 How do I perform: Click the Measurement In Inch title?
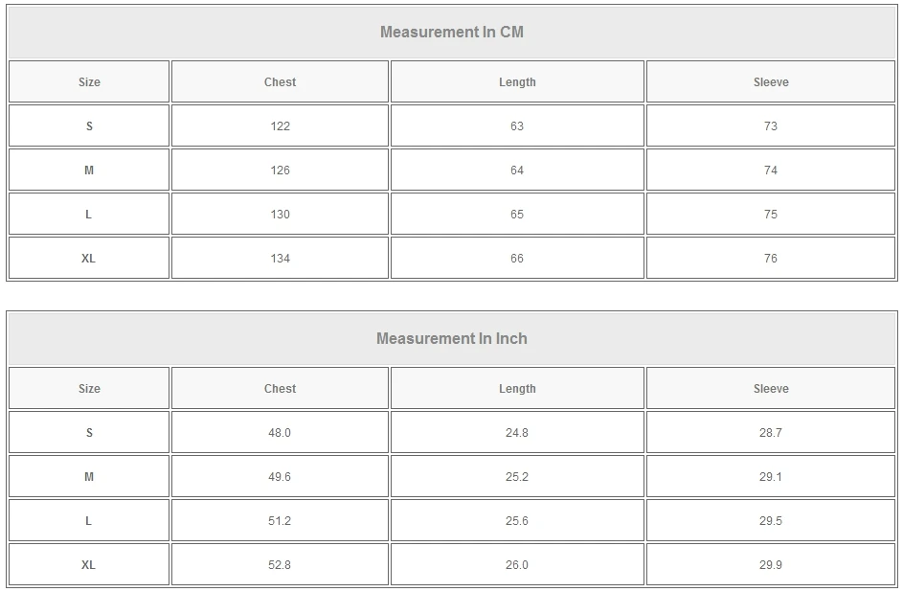pos(452,338)
